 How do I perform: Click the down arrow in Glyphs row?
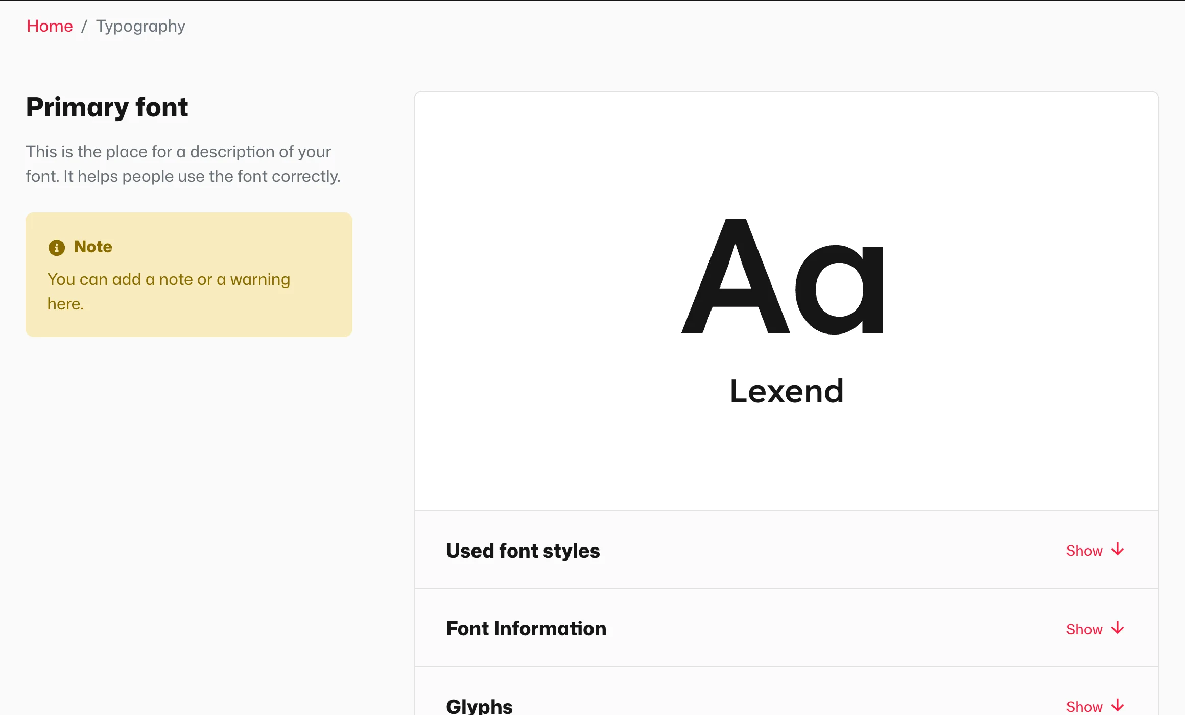tap(1118, 706)
